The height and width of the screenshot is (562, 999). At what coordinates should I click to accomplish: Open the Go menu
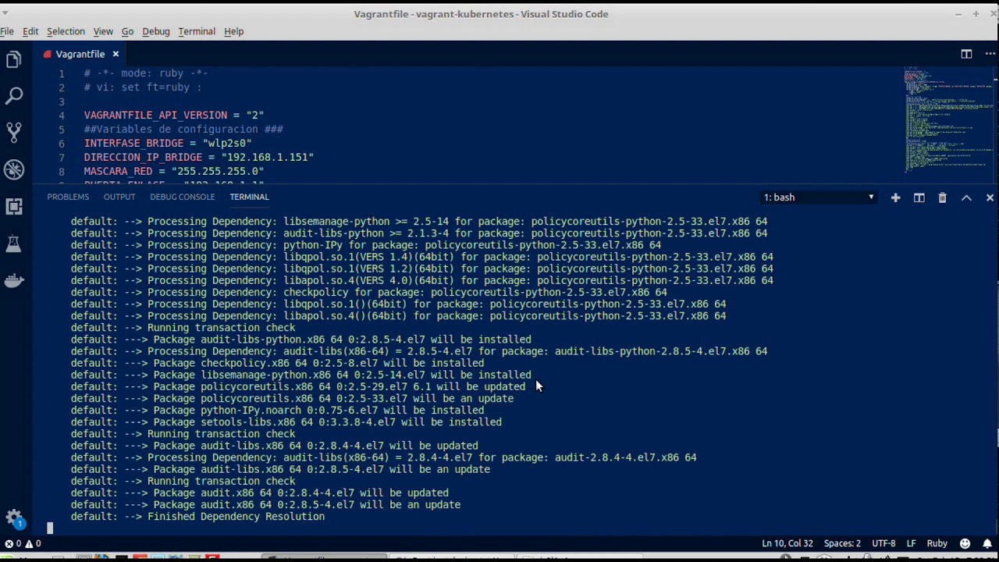[127, 31]
